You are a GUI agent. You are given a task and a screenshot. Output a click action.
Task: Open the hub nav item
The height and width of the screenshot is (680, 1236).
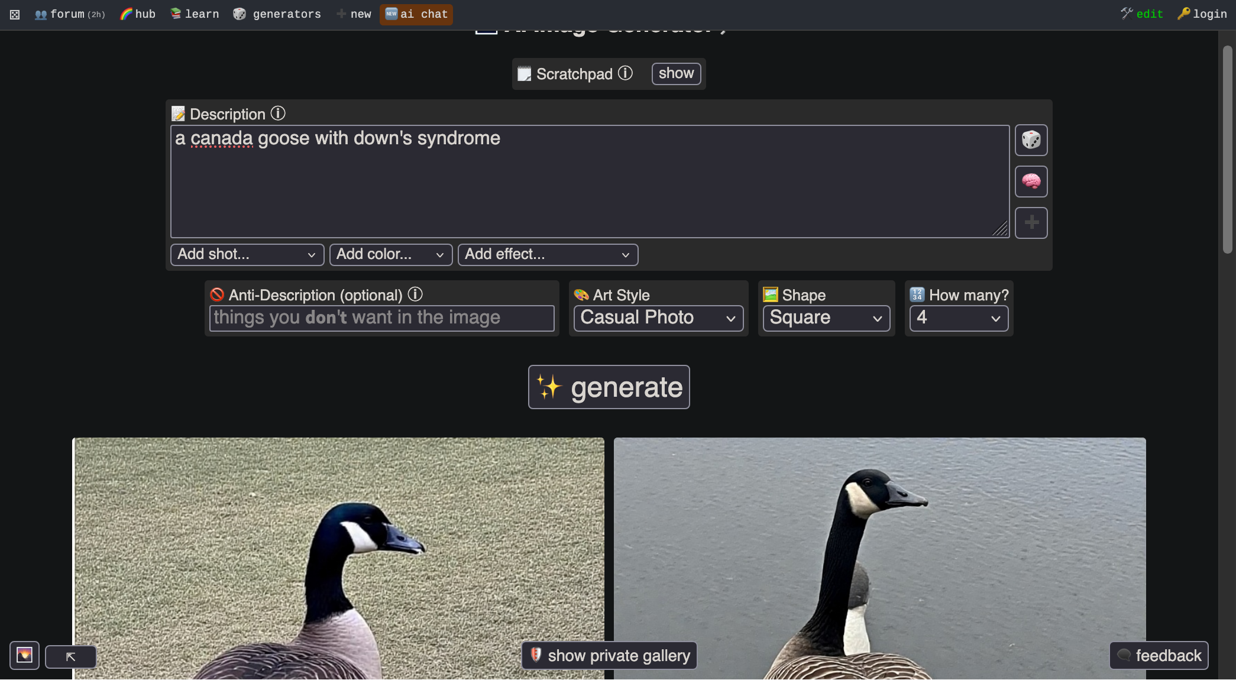[x=138, y=14]
